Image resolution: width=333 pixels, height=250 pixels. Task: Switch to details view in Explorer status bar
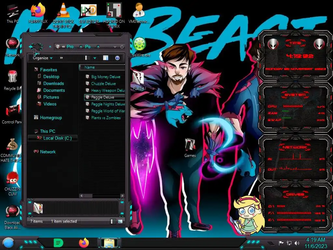(x=113, y=221)
